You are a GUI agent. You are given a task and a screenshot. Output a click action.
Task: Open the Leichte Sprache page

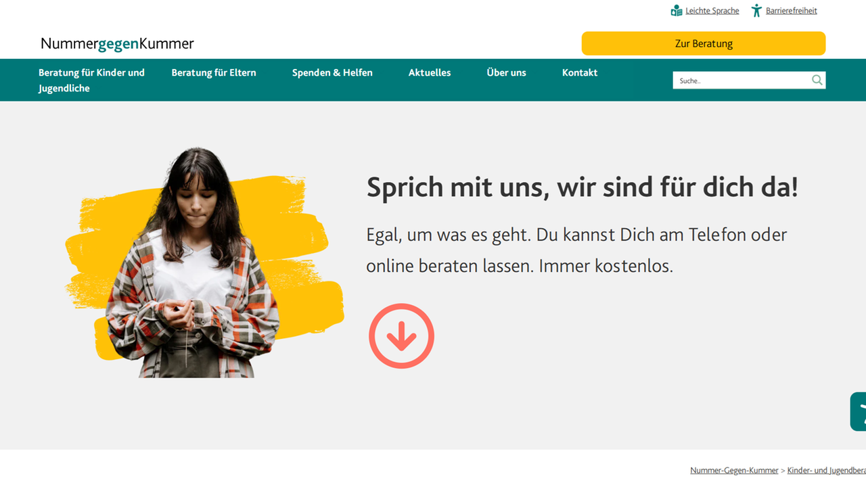(712, 10)
